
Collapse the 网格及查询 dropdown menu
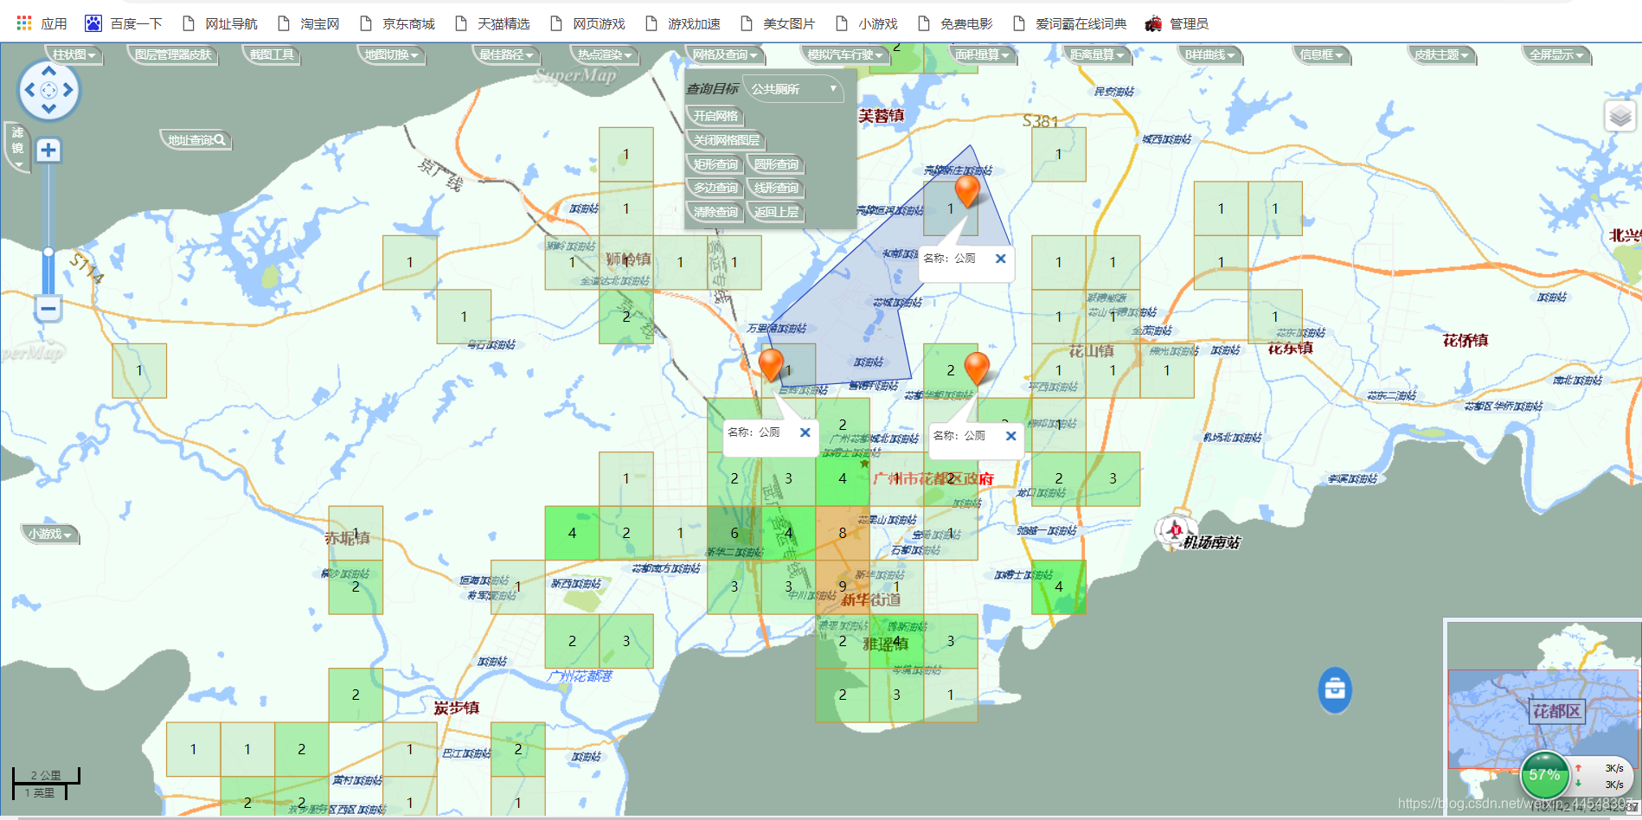click(x=725, y=54)
